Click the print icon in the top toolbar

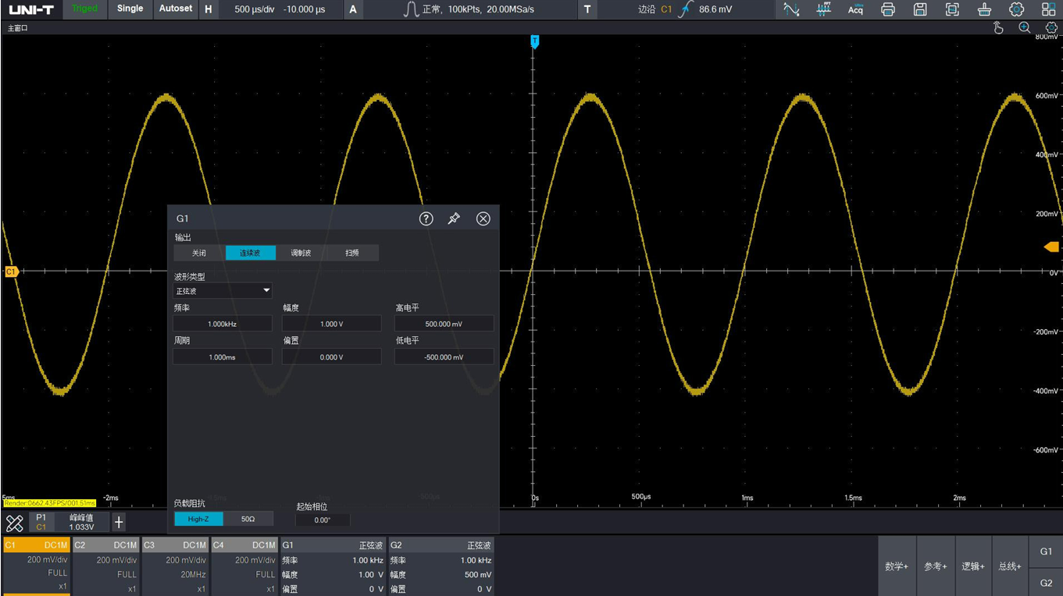[x=887, y=9]
